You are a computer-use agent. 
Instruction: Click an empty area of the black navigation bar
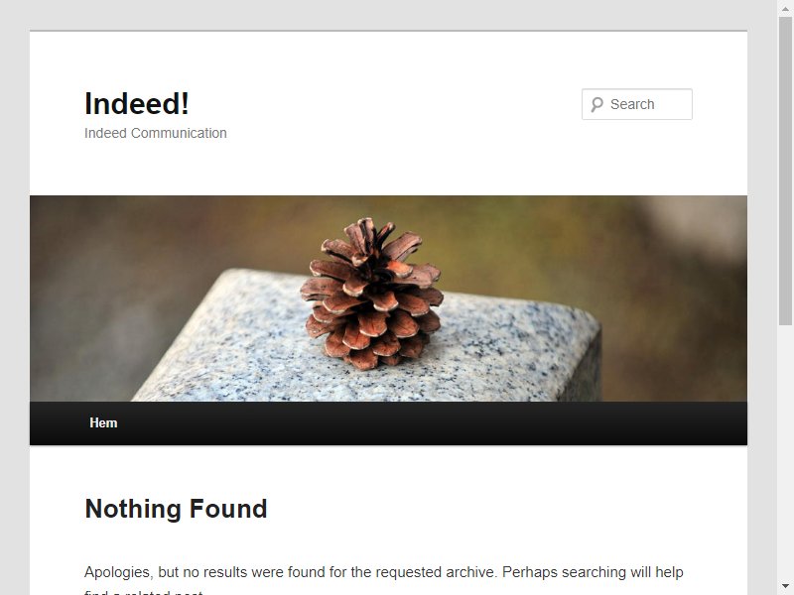pyautogui.click(x=431, y=423)
